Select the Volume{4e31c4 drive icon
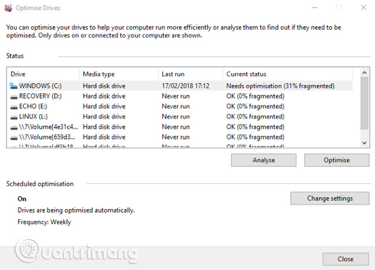375x270 pixels. point(14,127)
